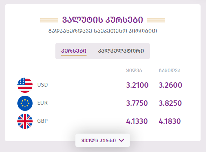Image resolution: width=206 pixels, height=152 pixels.
Task: Click the გაყიდვა column header
Action: pyautogui.click(x=169, y=70)
